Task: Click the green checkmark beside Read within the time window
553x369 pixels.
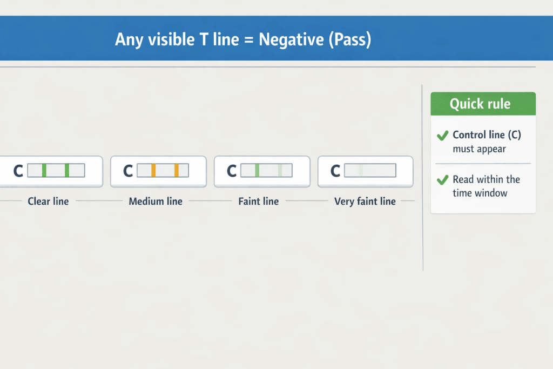Action: pos(442,180)
